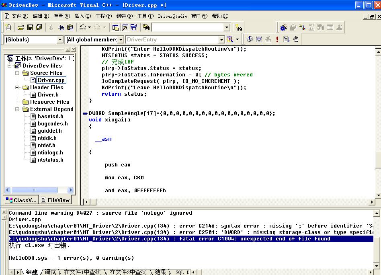The image size is (381, 275).
Task: Click the Search binoculars icon
Action: 239,28
